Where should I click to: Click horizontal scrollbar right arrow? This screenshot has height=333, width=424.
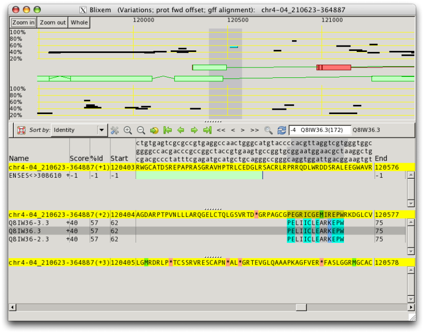click(411, 307)
